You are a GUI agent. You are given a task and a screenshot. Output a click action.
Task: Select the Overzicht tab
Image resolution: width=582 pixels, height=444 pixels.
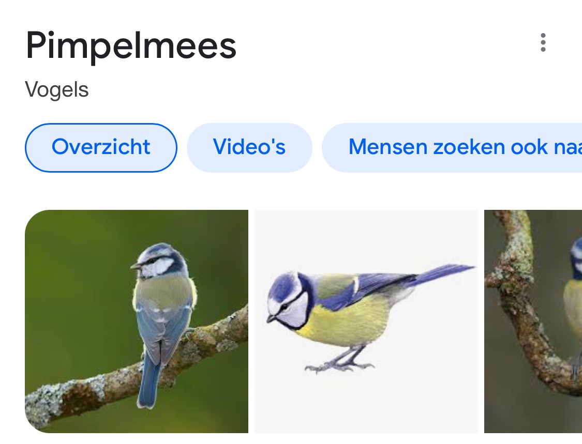(101, 148)
